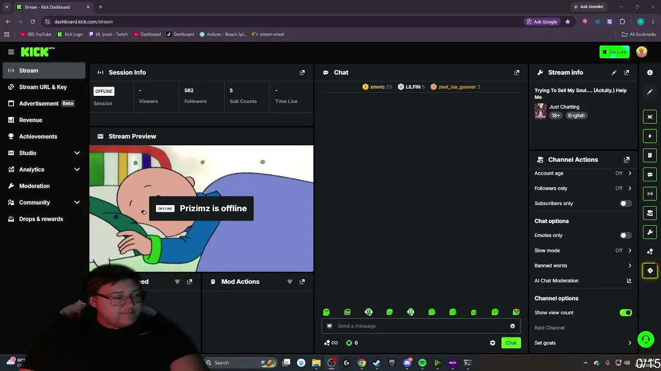
Task: Pop out the Chat panel
Action: click(x=516, y=73)
